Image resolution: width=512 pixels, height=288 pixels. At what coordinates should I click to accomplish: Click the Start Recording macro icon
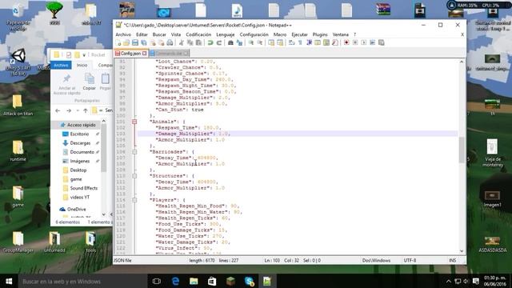coord(346,42)
